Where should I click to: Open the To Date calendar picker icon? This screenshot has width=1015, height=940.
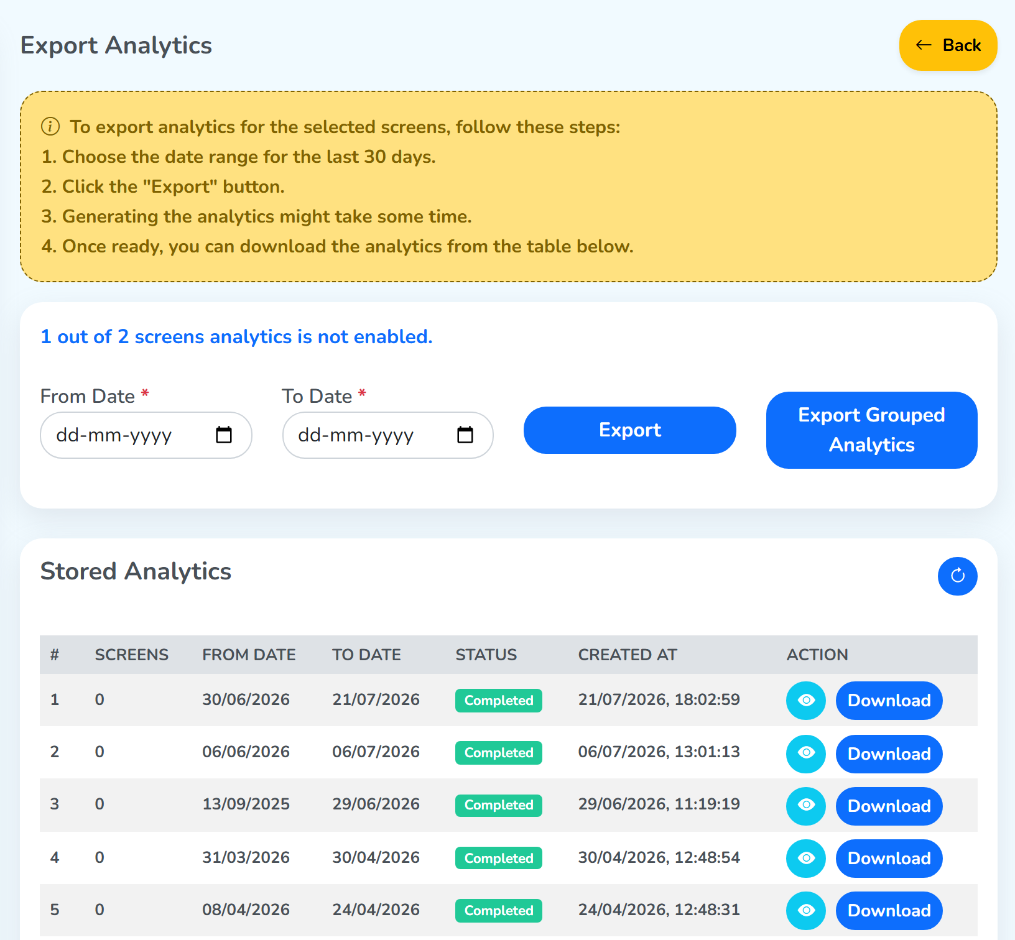click(465, 435)
